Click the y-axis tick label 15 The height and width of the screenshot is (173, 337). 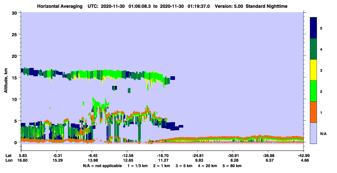15,78
